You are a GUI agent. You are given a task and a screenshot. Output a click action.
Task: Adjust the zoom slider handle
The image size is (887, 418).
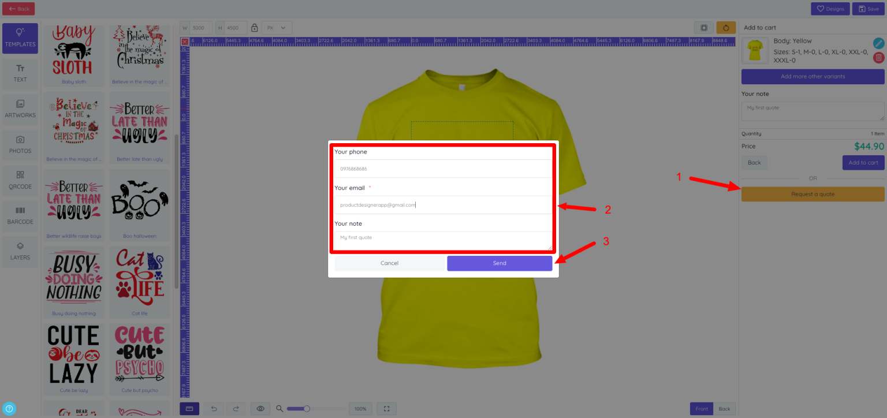[x=307, y=409]
